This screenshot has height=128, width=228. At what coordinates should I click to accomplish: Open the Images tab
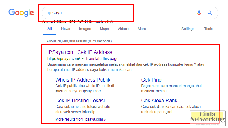tap(85, 29)
